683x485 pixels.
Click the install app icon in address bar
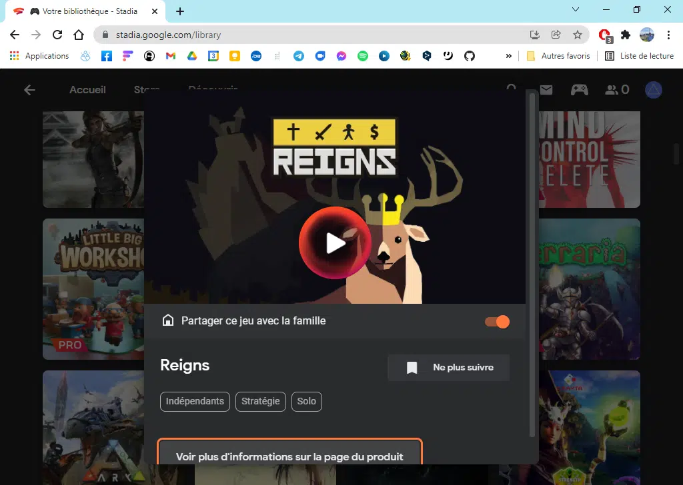pos(534,35)
